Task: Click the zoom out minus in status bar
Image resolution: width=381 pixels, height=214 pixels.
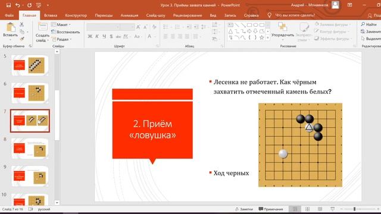Action: (x=341, y=209)
